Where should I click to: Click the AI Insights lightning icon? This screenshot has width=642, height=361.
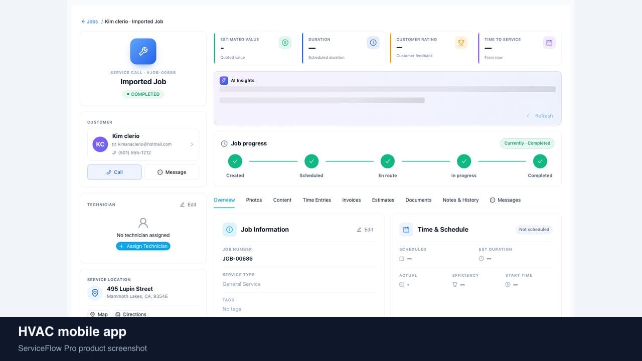(x=224, y=80)
